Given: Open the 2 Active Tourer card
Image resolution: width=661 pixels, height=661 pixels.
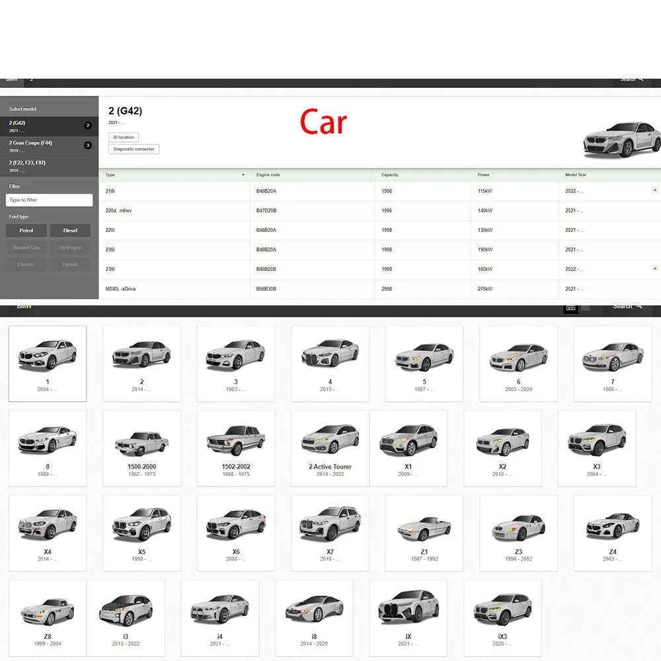Looking at the screenshot, I should [x=330, y=449].
